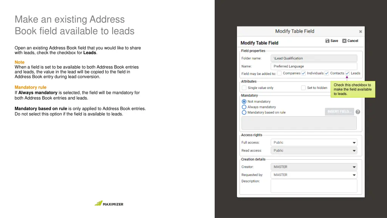Select the Not mandatory radio option
Image resolution: width=387 pixels, height=218 pixels.
tap(244, 101)
